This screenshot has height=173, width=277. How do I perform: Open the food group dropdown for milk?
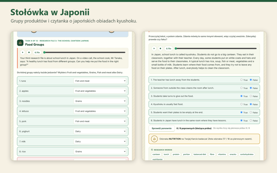tap(100, 141)
